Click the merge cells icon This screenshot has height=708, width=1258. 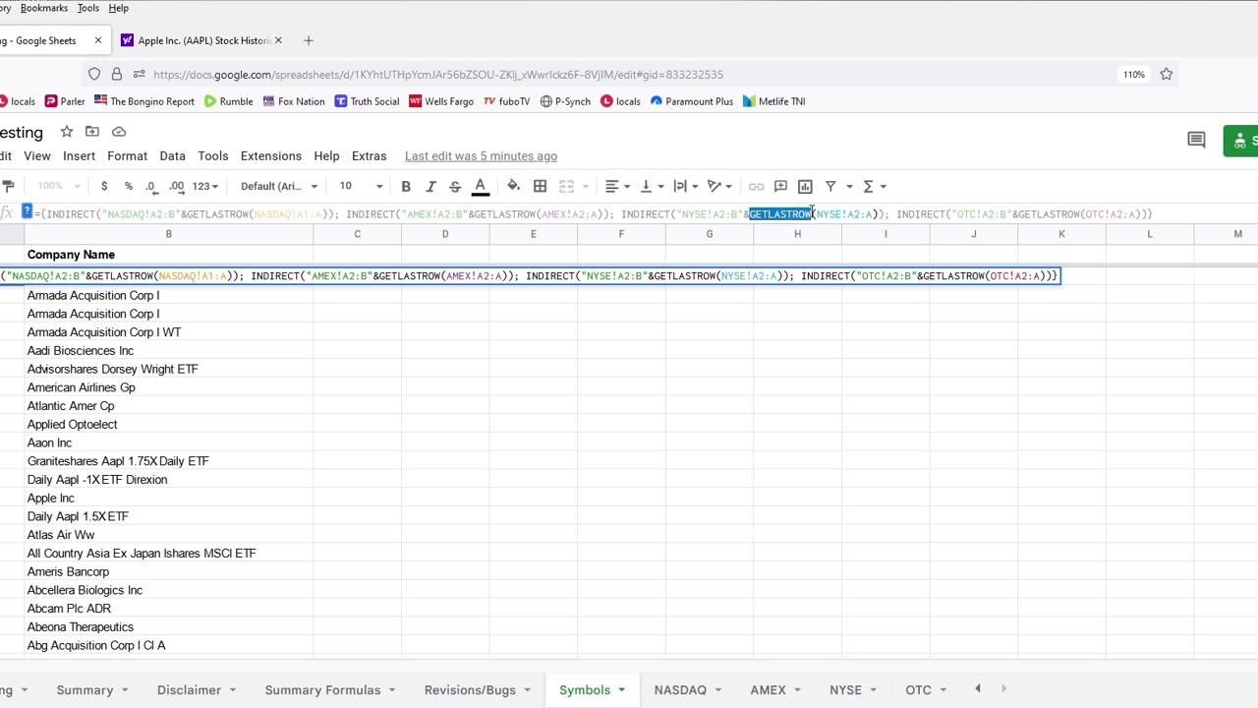[x=566, y=186]
